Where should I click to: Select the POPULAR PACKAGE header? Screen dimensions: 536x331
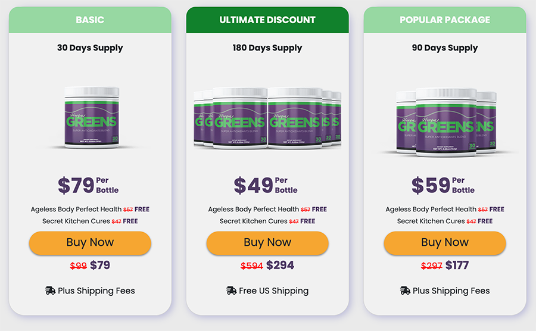click(445, 20)
